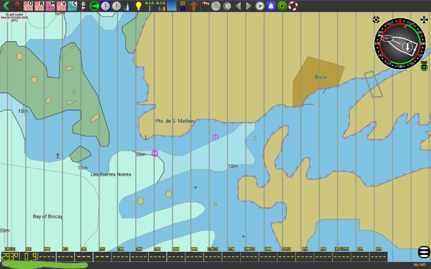
Task: Click the crosshair center-on-boat button
Action: [376, 20]
